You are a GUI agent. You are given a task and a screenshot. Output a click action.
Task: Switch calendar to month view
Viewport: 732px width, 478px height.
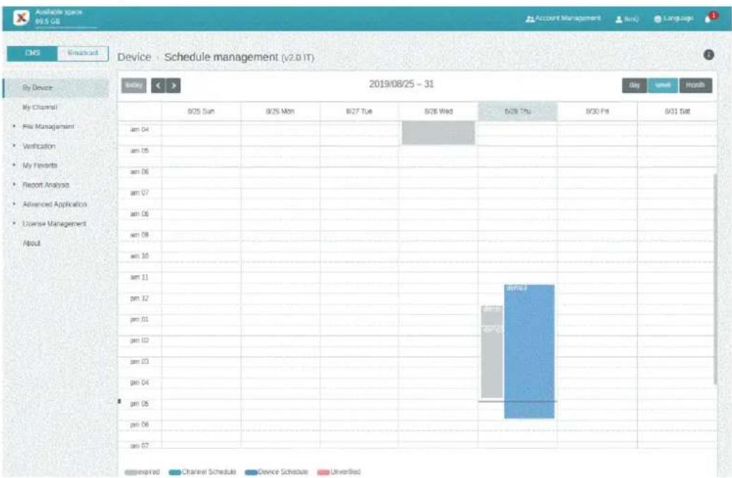coord(695,85)
